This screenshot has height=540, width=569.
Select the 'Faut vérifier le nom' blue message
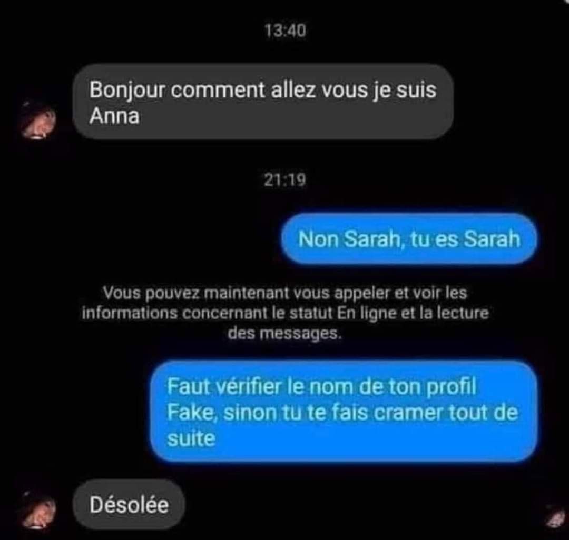point(344,412)
